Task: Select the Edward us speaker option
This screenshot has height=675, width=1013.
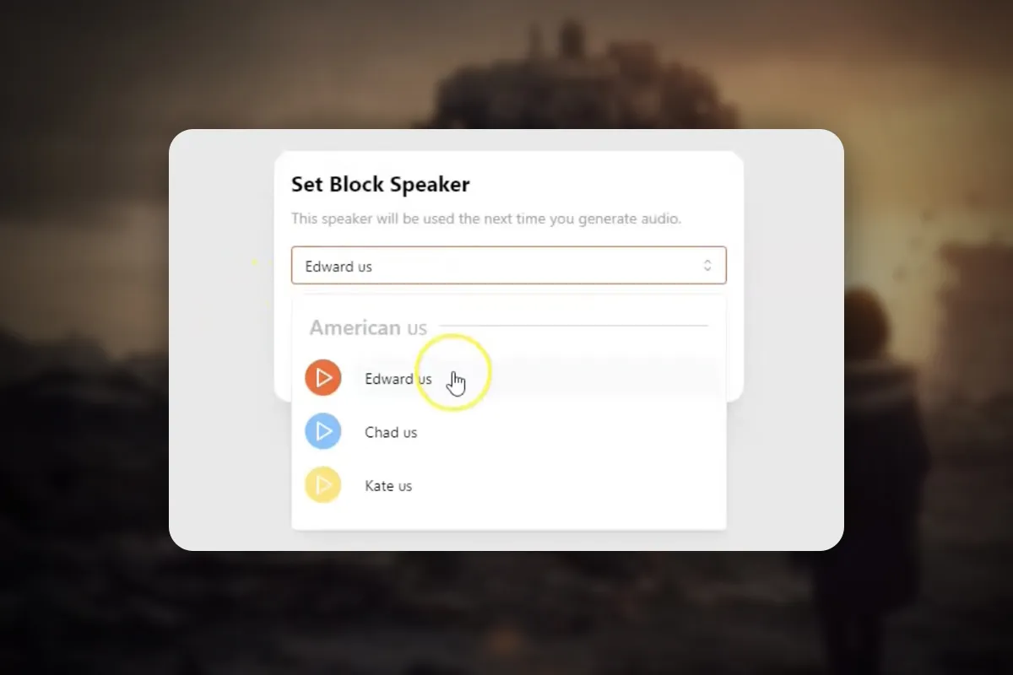Action: tap(509, 378)
